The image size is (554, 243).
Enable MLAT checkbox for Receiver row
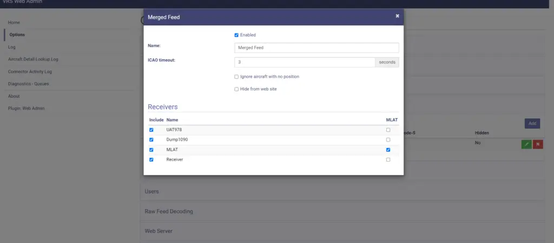tap(388, 159)
